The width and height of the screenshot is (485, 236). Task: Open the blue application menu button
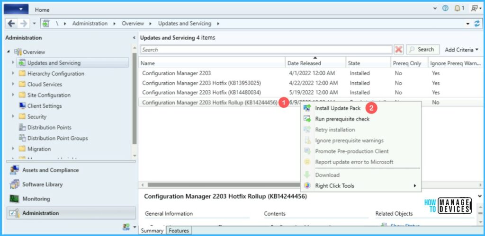[16, 9]
